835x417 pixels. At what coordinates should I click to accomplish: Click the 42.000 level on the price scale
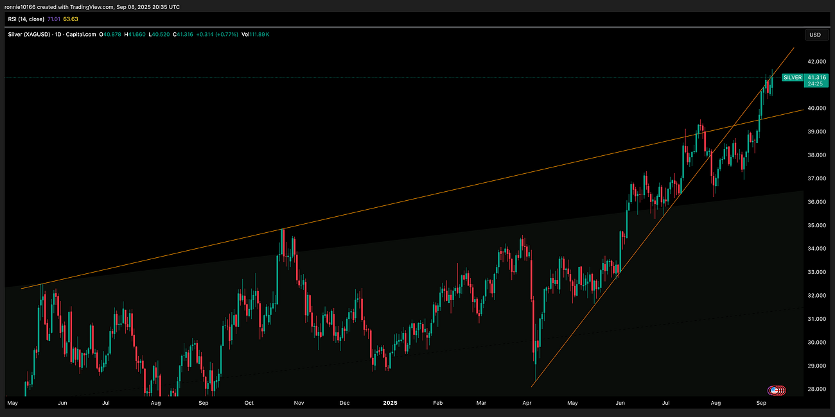click(x=816, y=62)
